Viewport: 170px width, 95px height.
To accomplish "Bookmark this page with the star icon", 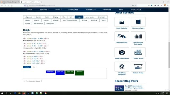I will point(135,6).
